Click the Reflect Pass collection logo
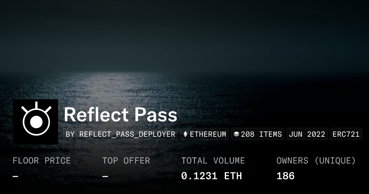 pyautogui.click(x=35, y=122)
